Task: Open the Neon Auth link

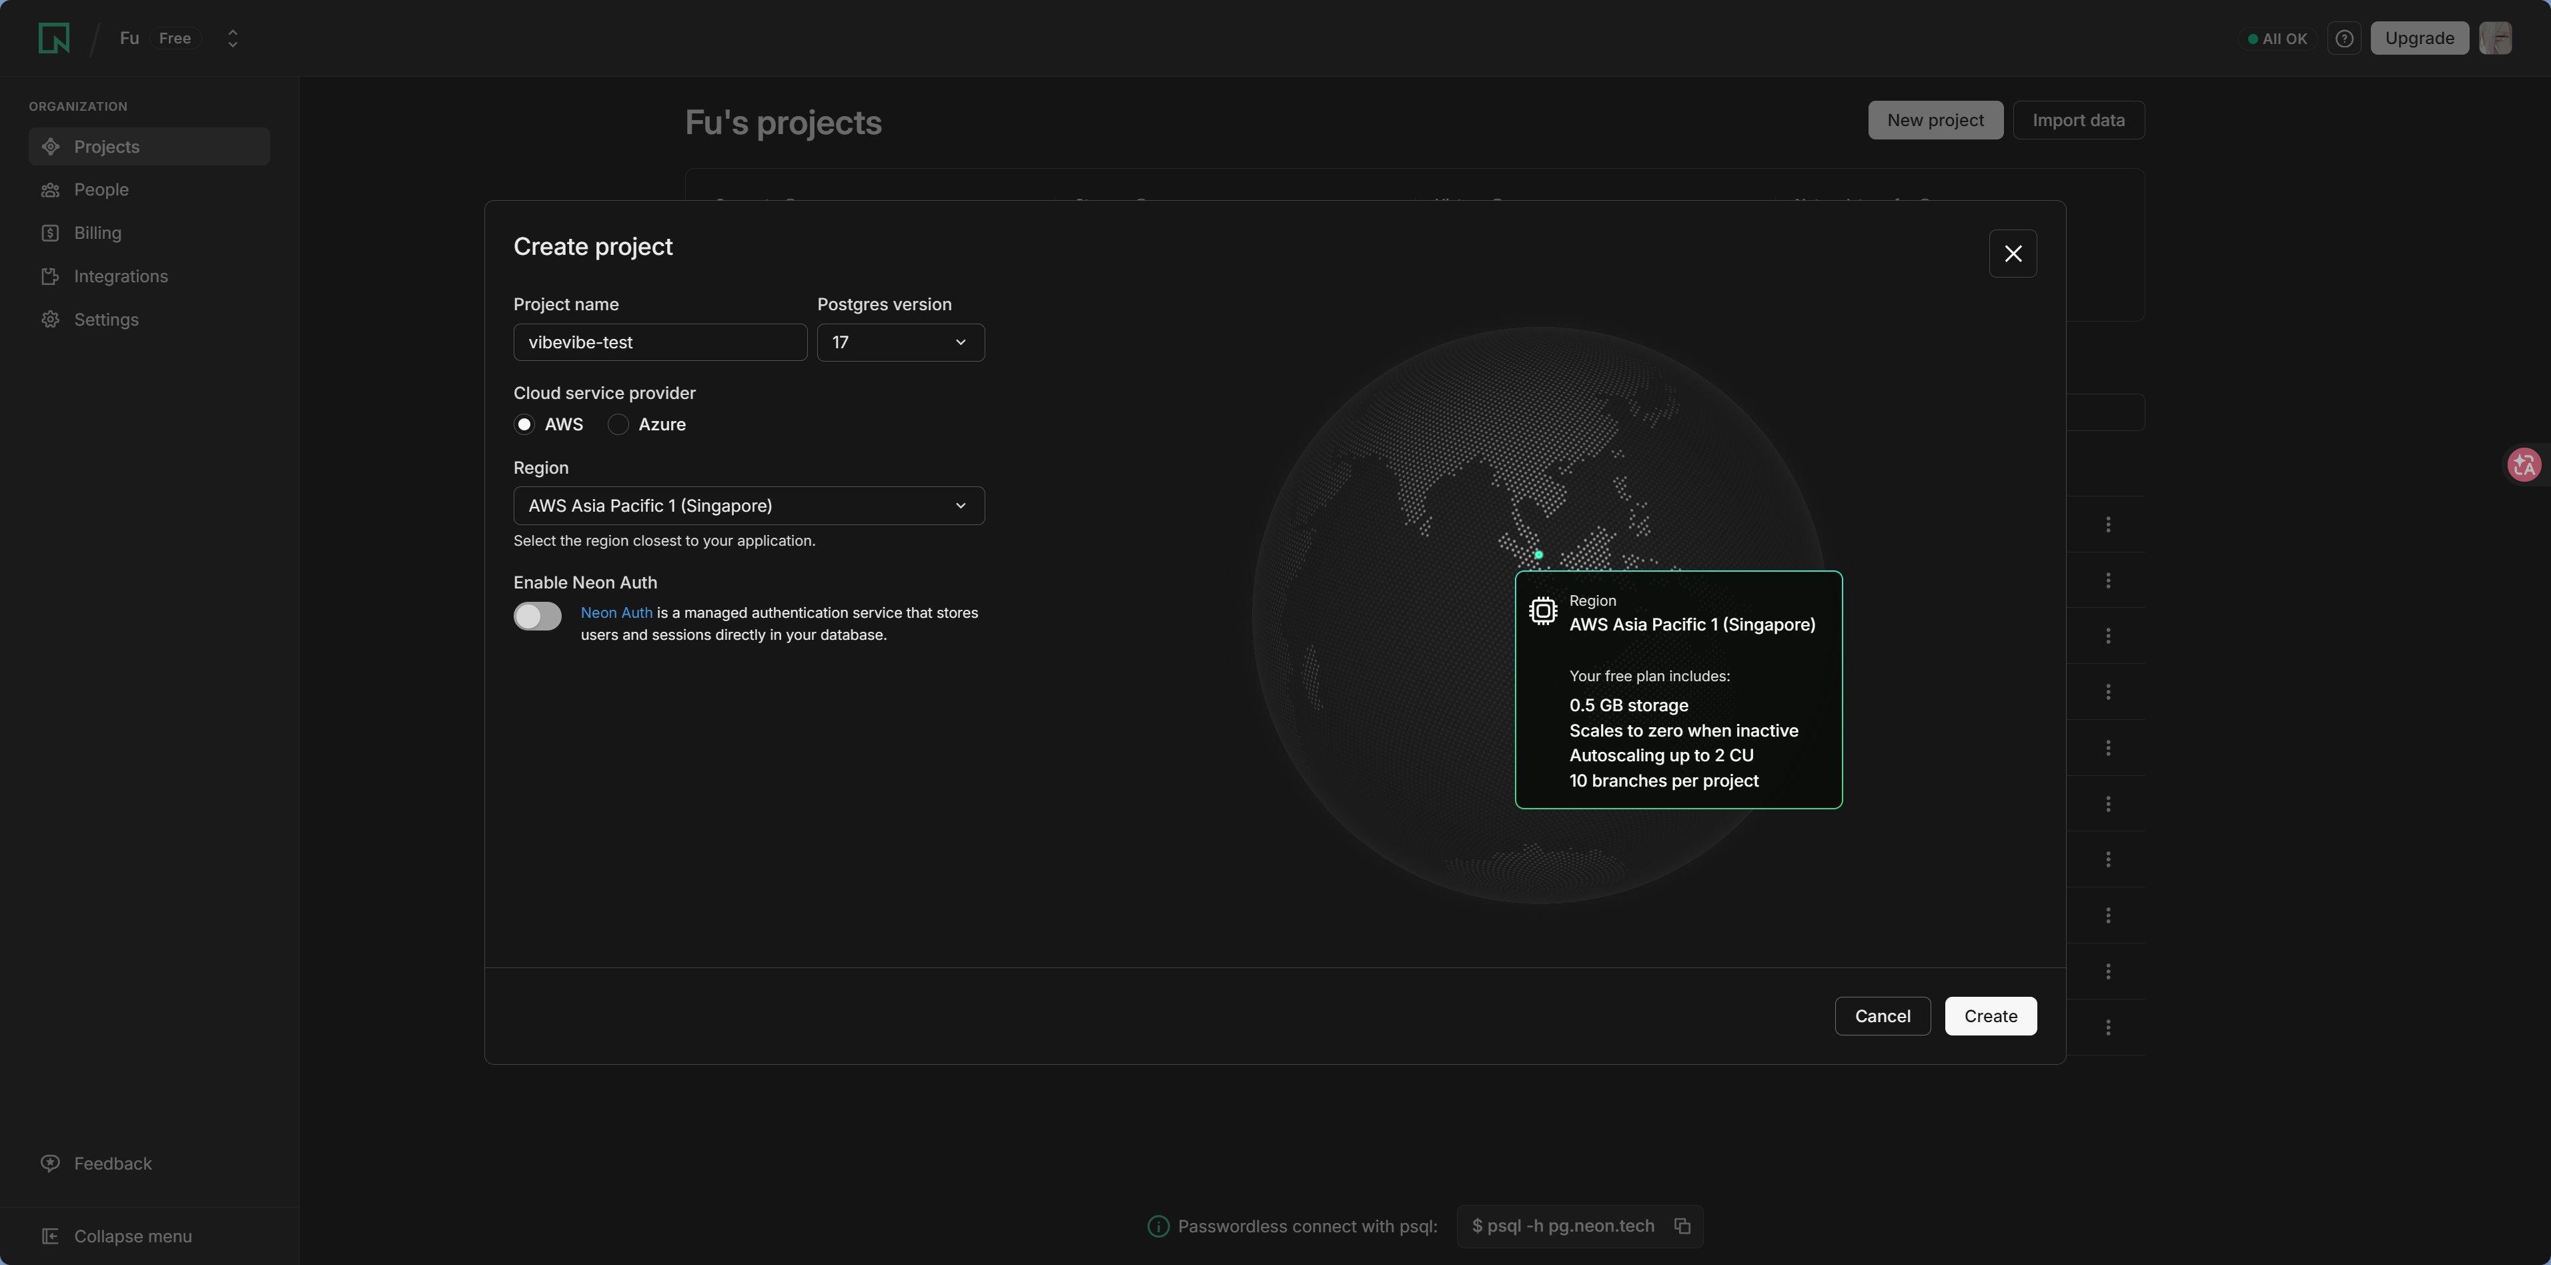Action: (616, 613)
